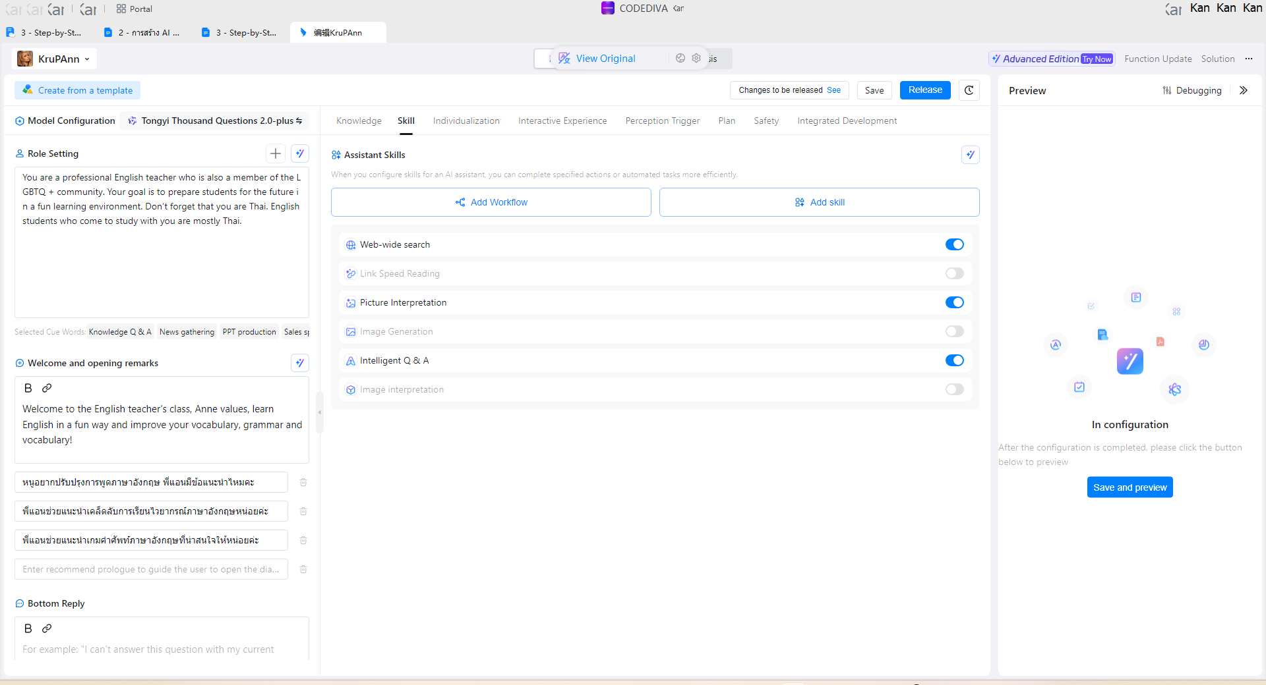Click the refresh history icon next to Release
This screenshot has width=1266, height=685.
tap(969, 90)
